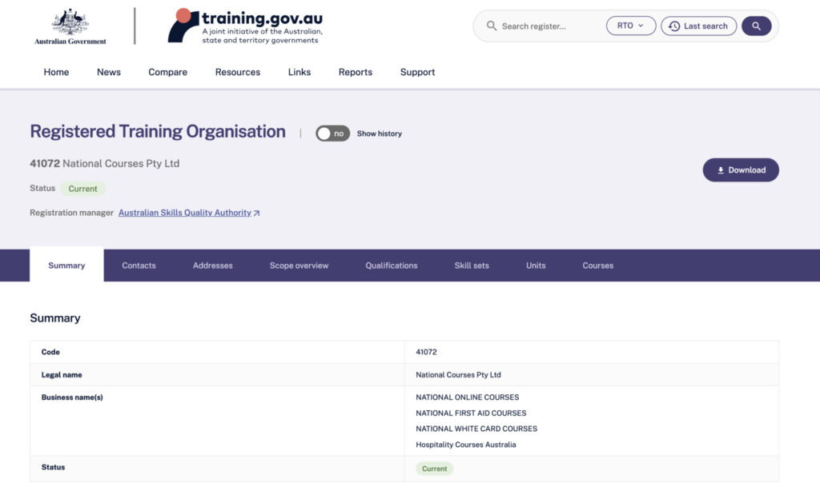Click the Australian Government crest logo
Viewport: 820px width, 483px height.
pos(70,26)
